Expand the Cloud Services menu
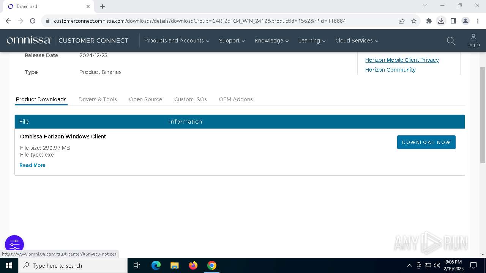 [x=357, y=41]
